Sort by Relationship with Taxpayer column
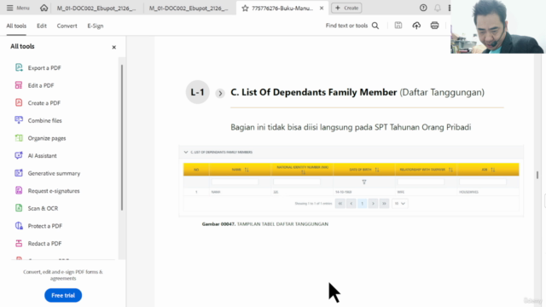Image resolution: width=546 pixels, height=307 pixels. [x=450, y=170]
